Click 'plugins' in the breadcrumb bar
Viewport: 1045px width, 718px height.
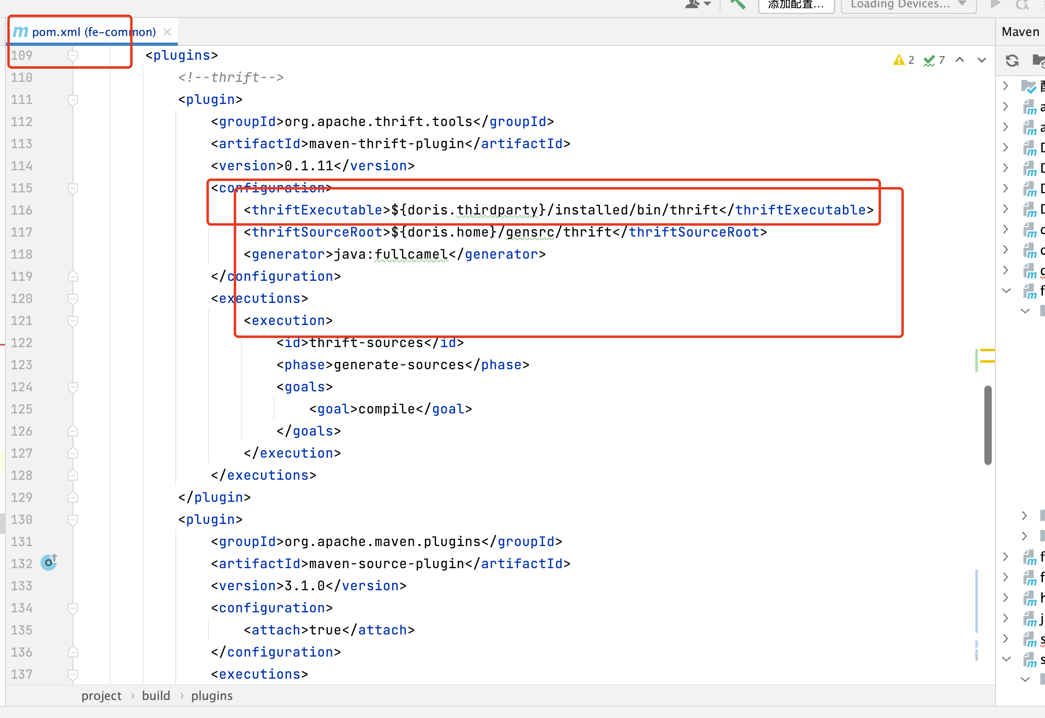pos(211,695)
